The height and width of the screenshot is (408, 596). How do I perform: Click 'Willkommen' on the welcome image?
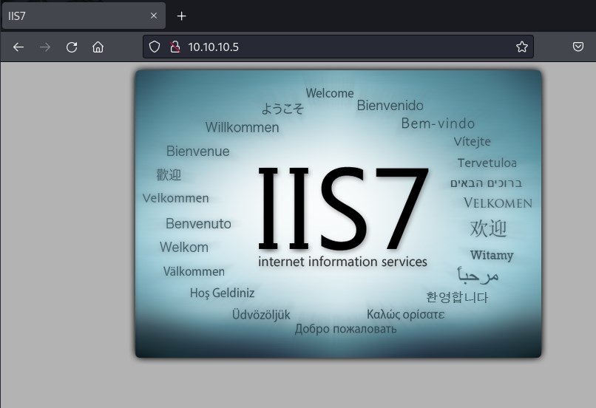242,127
